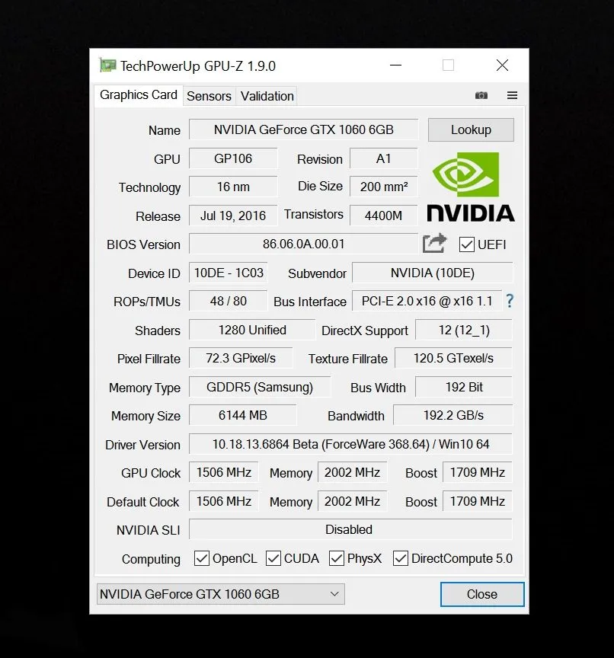614x658 pixels.
Task: Click the Bus Width field 192 Bit
Action: 464,387
